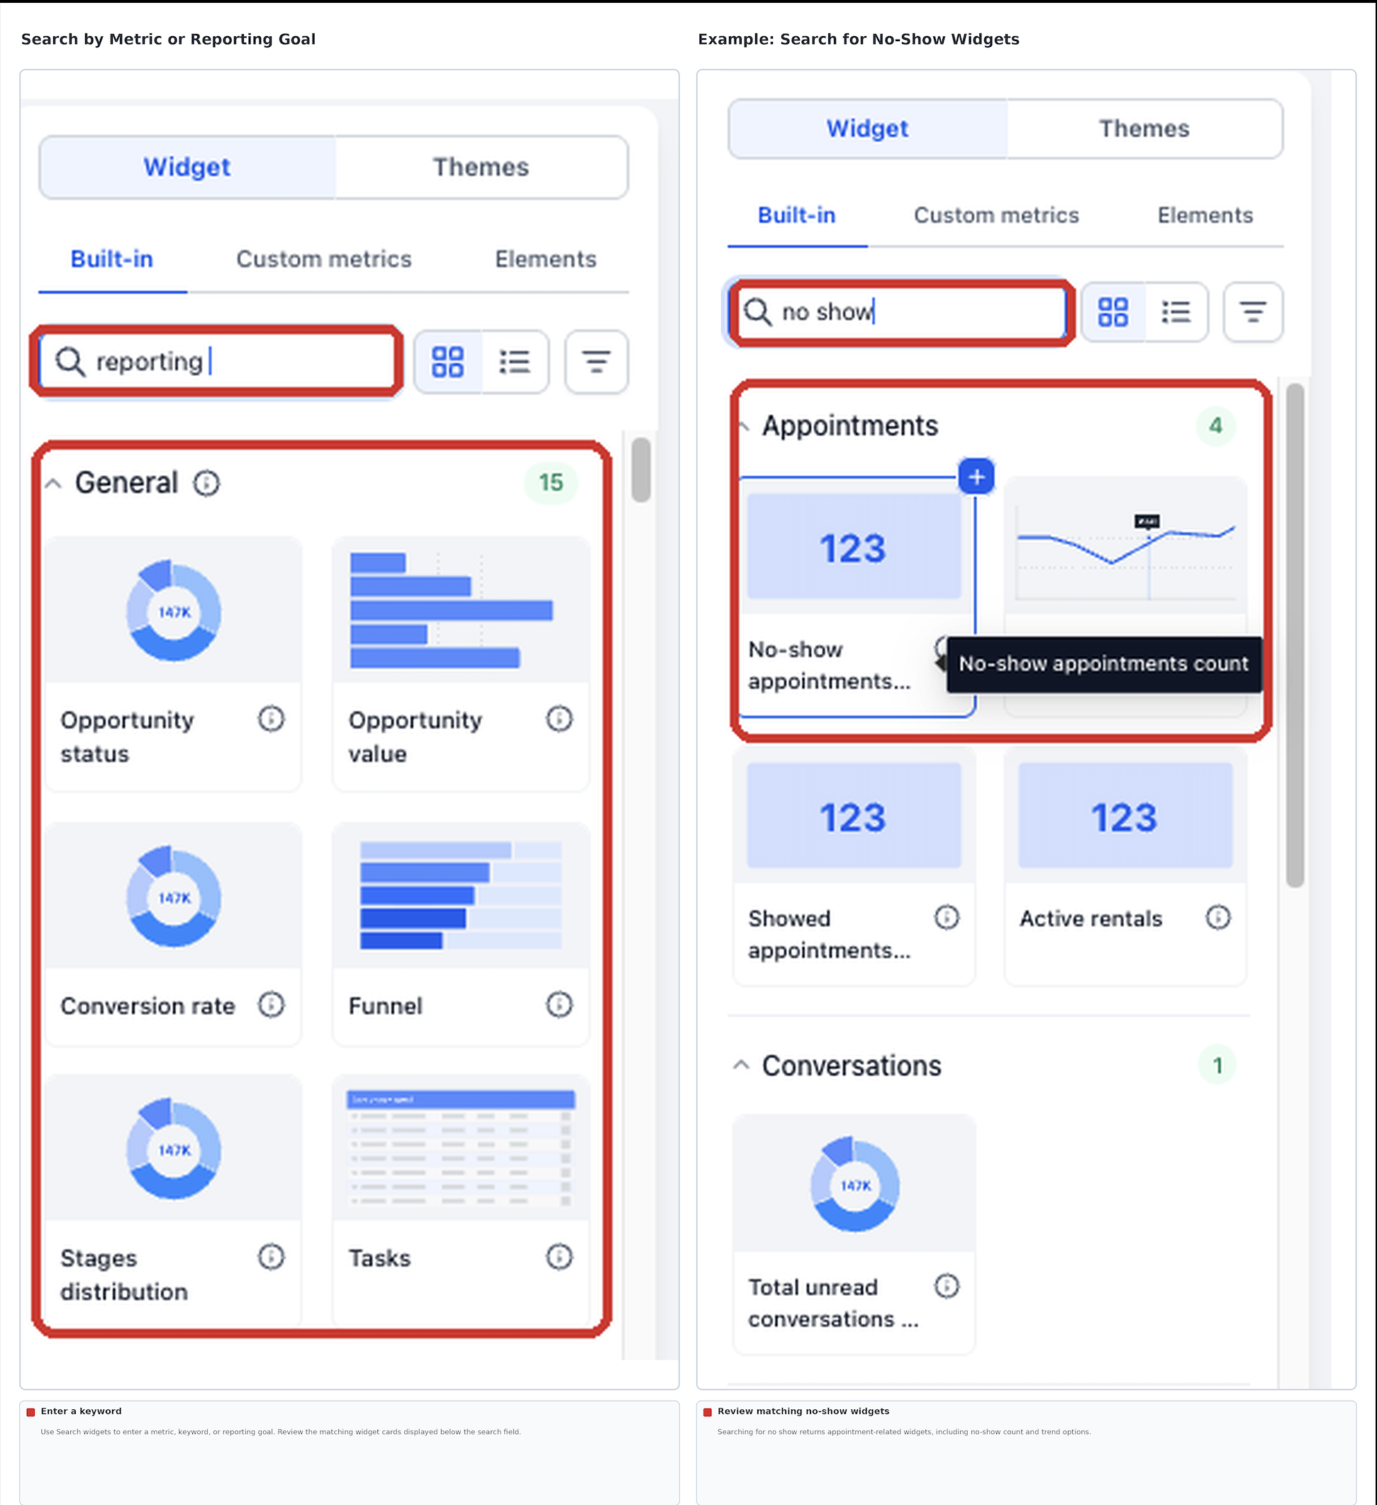Open info for Tasks widget

[559, 1257]
